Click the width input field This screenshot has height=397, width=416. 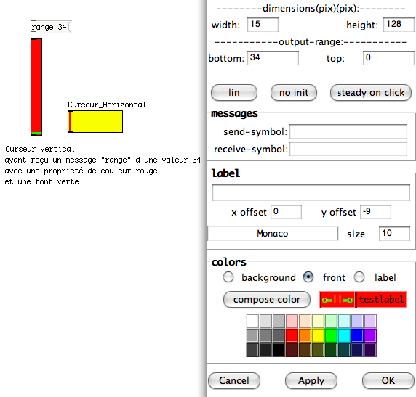(263, 25)
